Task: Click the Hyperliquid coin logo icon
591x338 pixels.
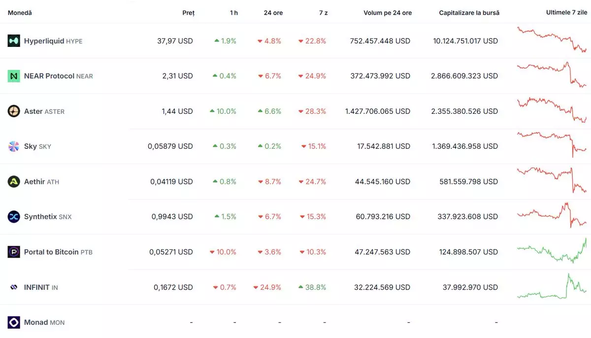Action: pos(14,41)
